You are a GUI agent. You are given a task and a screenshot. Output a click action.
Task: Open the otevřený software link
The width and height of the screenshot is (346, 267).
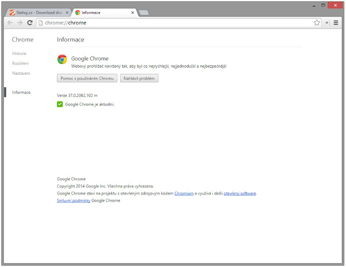coord(240,194)
